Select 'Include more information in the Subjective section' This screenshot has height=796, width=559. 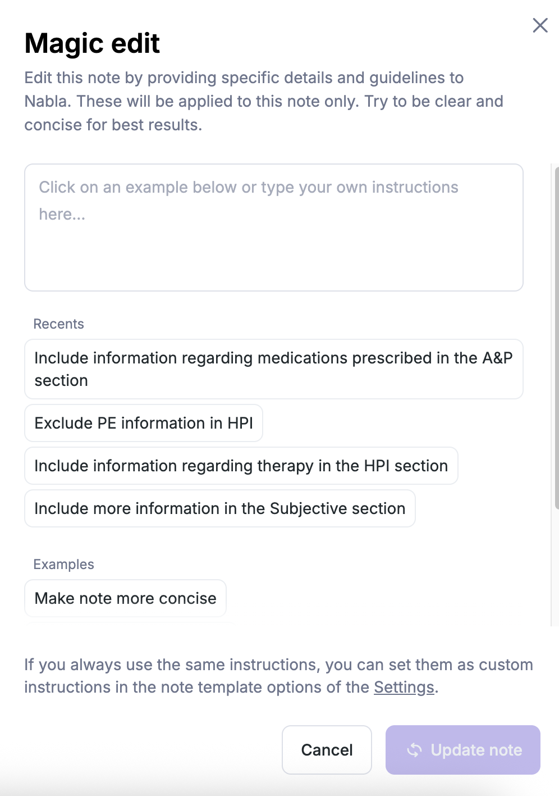(220, 508)
